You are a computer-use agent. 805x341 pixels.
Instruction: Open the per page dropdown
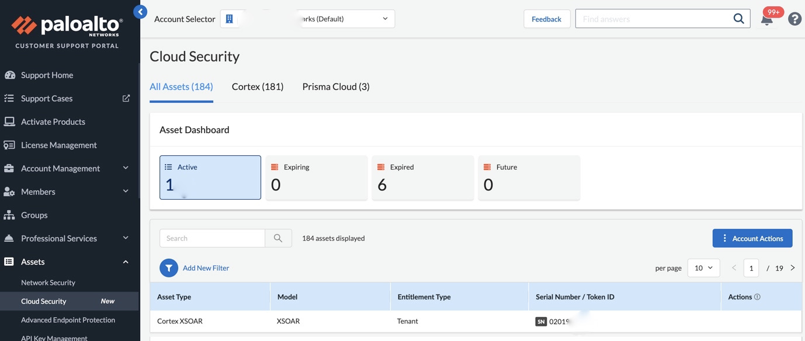pyautogui.click(x=703, y=268)
